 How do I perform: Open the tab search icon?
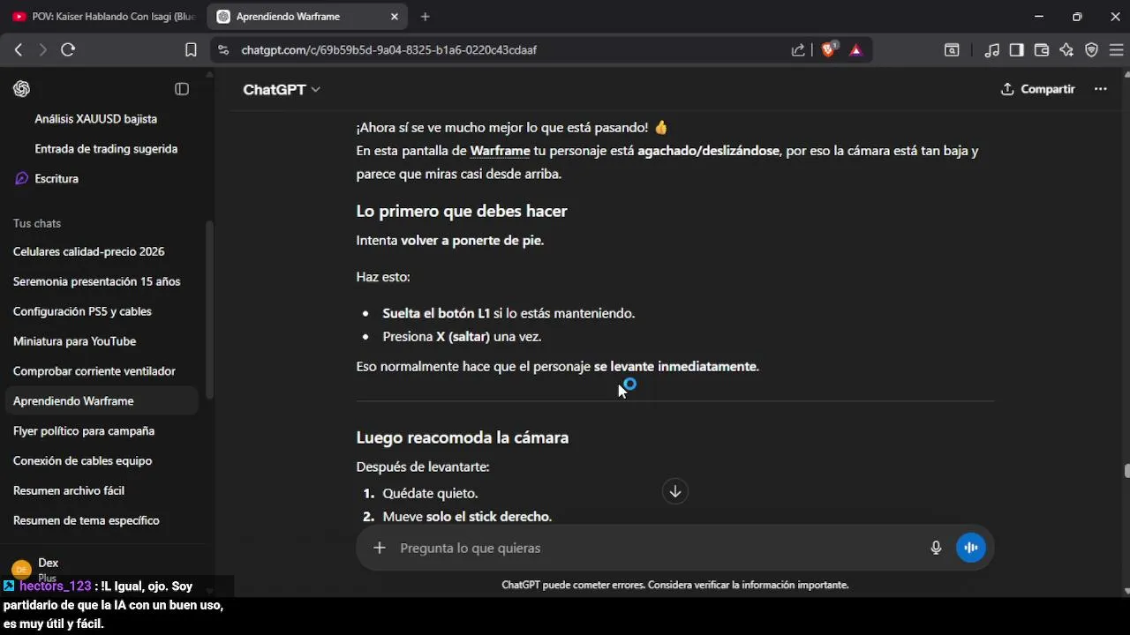point(952,50)
